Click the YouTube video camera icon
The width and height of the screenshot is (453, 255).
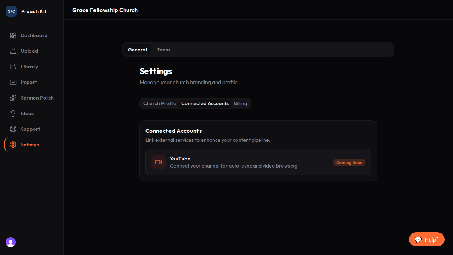coord(158,162)
